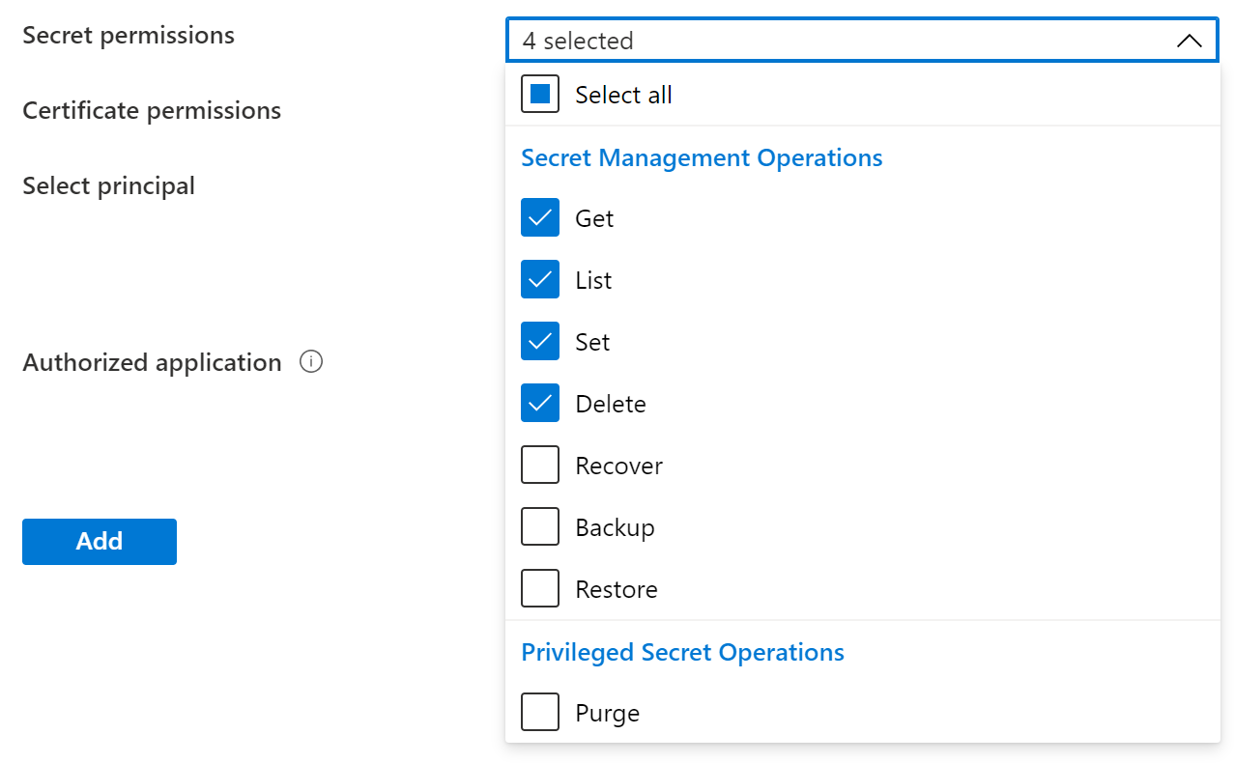Enable the Recover permission
This screenshot has width=1234, height=763.
(539, 465)
